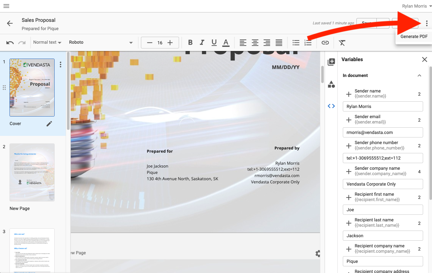Toggle underline formatting
Viewport: 432px width, 273px height.
[x=214, y=42]
